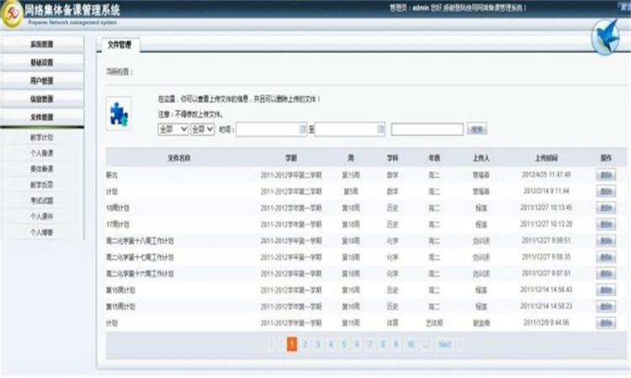Open the 集体备课 submenu item
The height and width of the screenshot is (378, 631).
click(42, 169)
